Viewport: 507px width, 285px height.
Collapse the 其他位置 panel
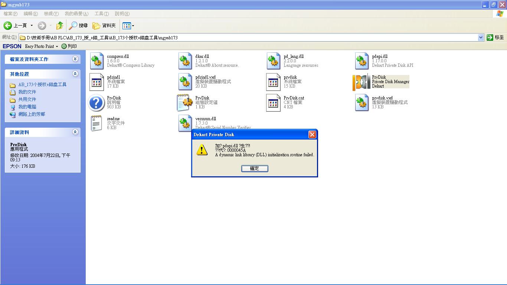[x=75, y=74]
